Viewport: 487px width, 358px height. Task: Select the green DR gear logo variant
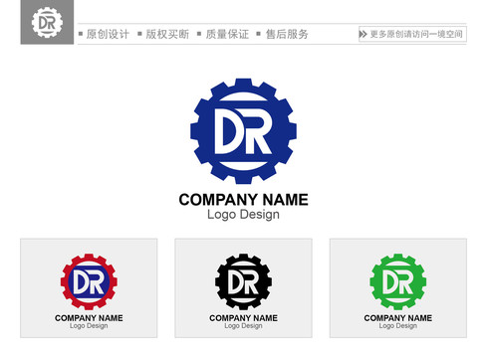click(398, 282)
